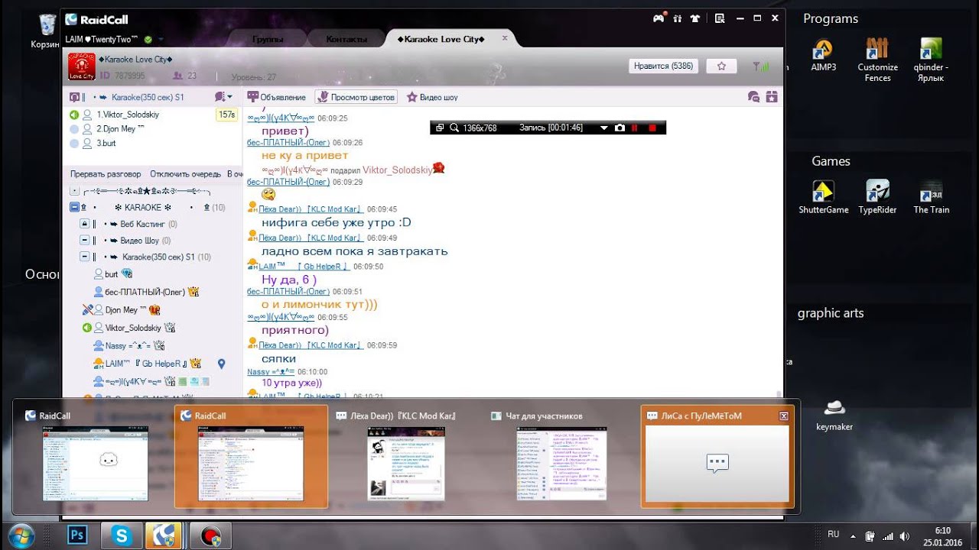This screenshot has width=979, height=550.
Task: Click the gift box icon in title bar
Action: [x=678, y=18]
